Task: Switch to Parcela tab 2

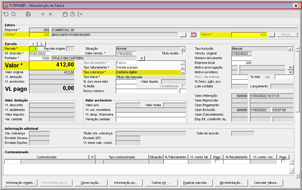Action: coord(41,44)
